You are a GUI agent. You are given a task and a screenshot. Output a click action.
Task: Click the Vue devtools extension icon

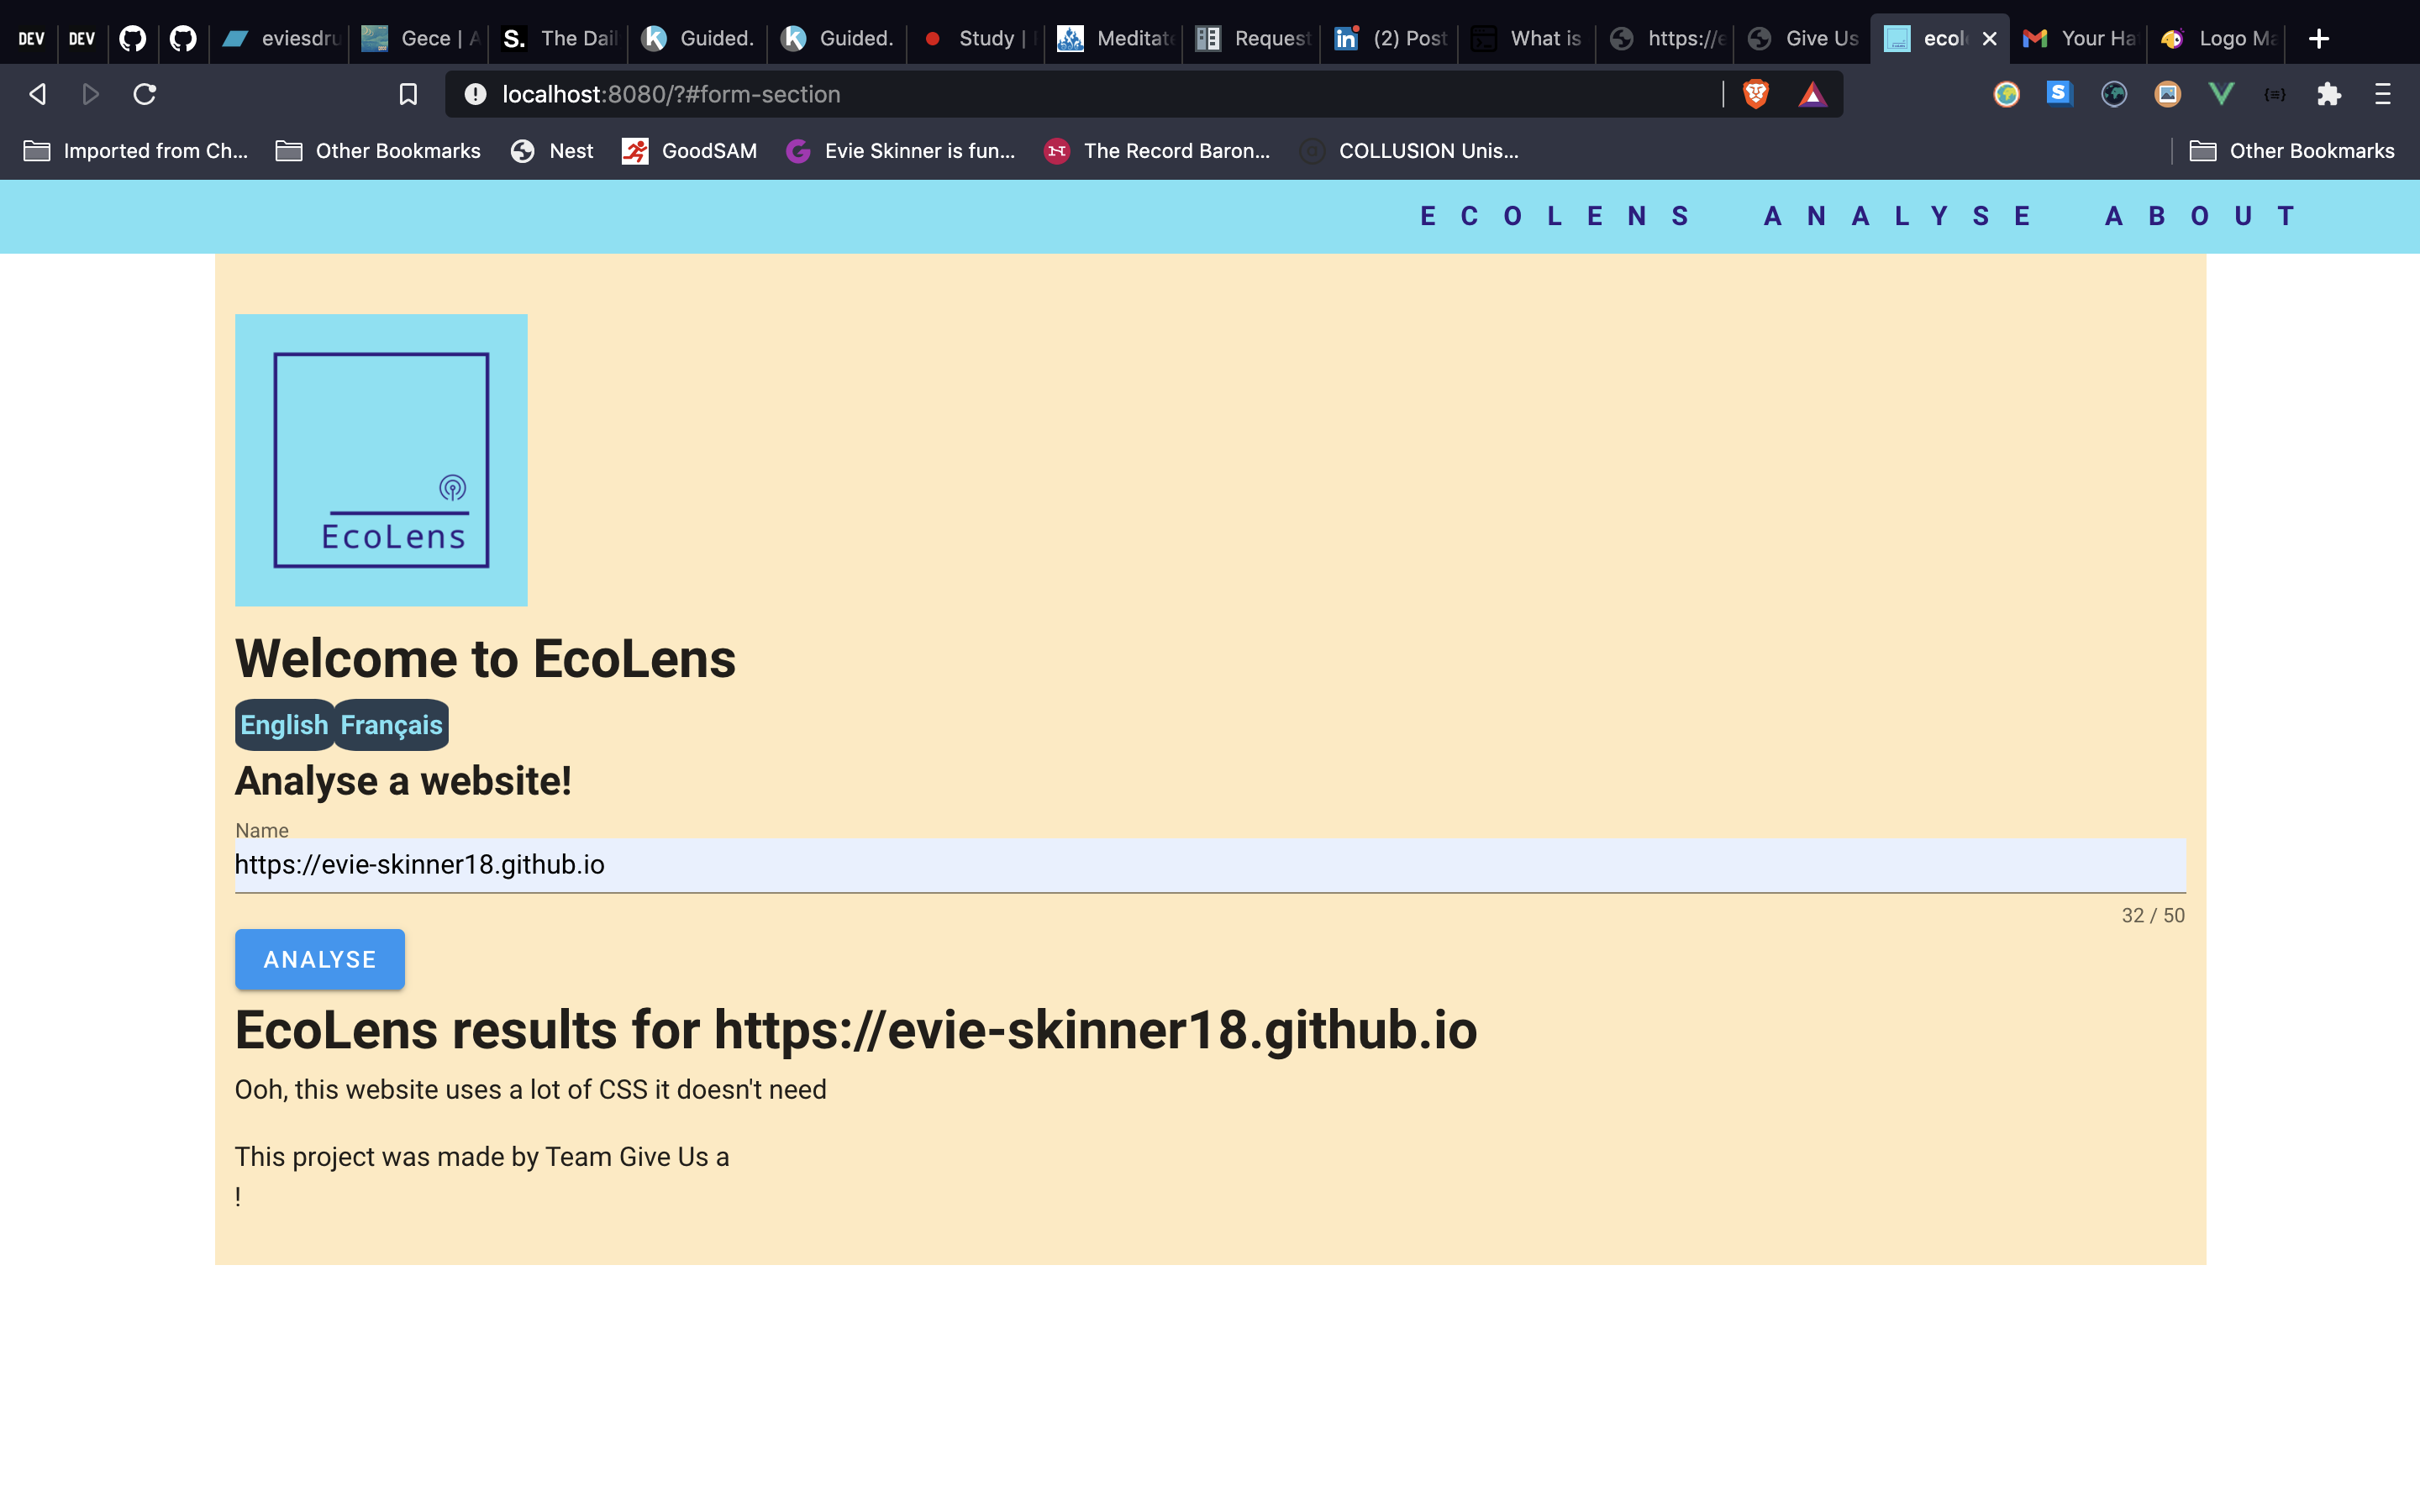coord(2221,94)
